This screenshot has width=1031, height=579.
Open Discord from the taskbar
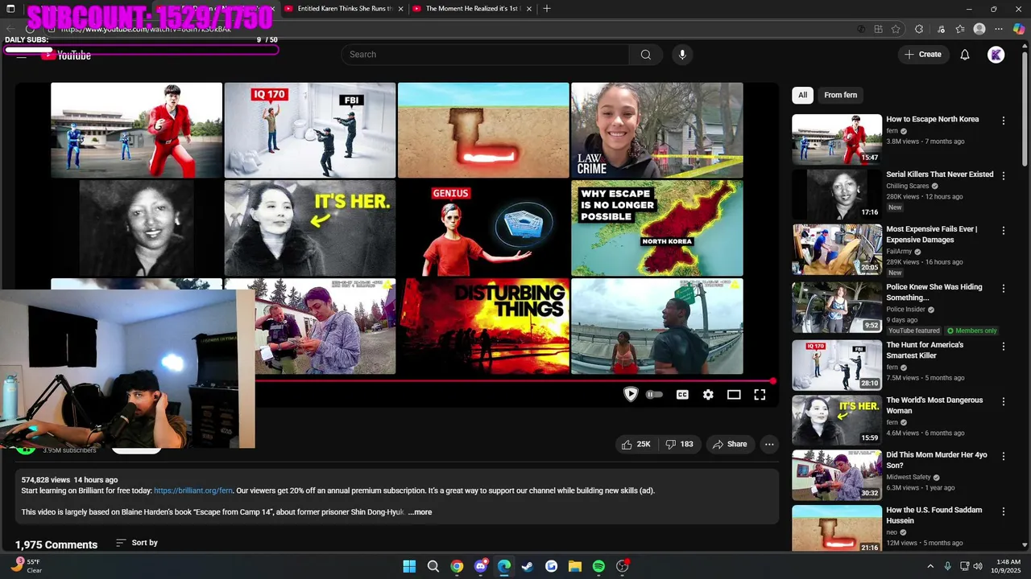pyautogui.click(x=481, y=566)
